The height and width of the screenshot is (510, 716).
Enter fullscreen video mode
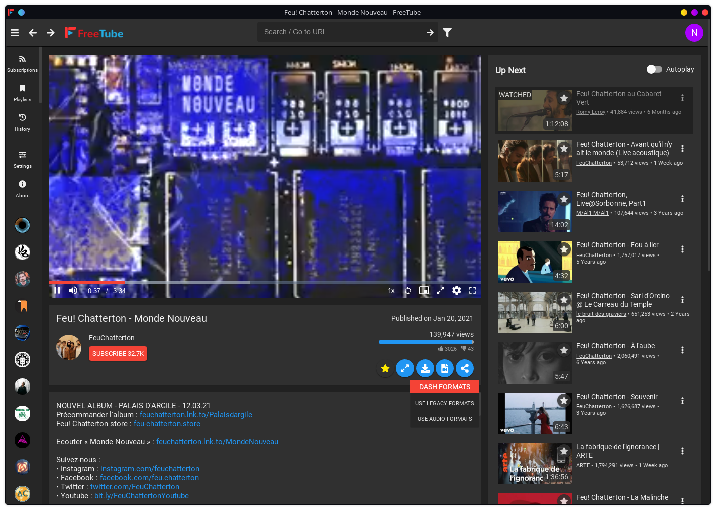(472, 290)
